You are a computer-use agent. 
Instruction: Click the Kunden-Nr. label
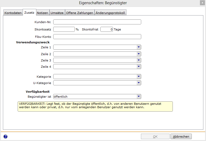[x=43, y=22]
